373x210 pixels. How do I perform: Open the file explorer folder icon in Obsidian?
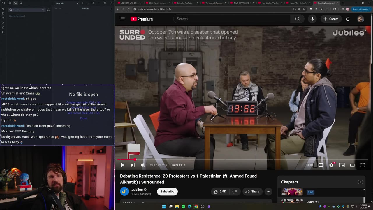[10, 3]
